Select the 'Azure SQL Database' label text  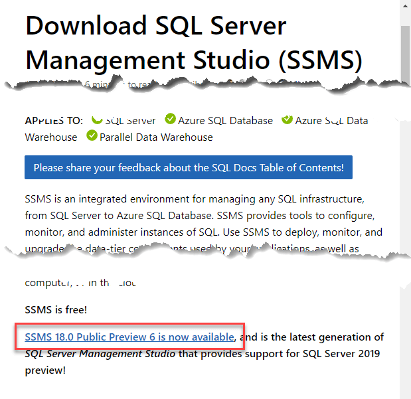coord(226,121)
